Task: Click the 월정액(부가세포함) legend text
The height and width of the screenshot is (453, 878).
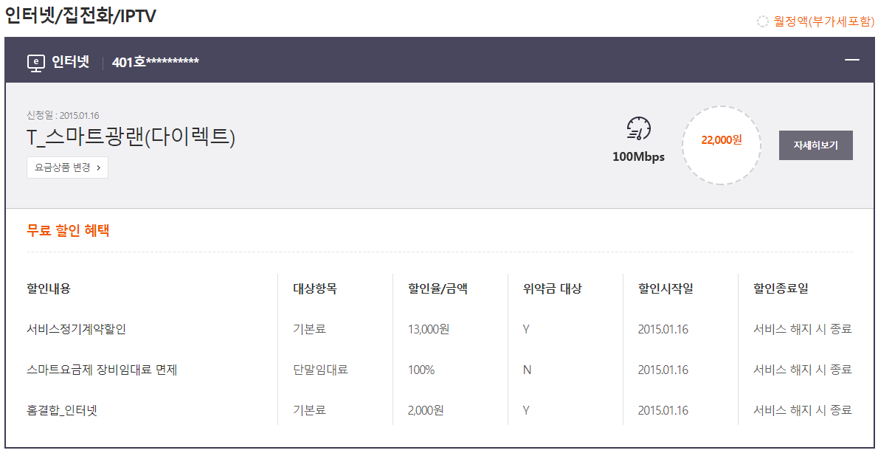Action: [x=823, y=22]
